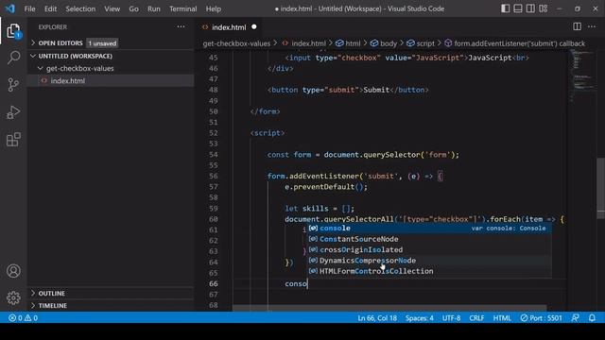Open the Source Control view

point(13,84)
